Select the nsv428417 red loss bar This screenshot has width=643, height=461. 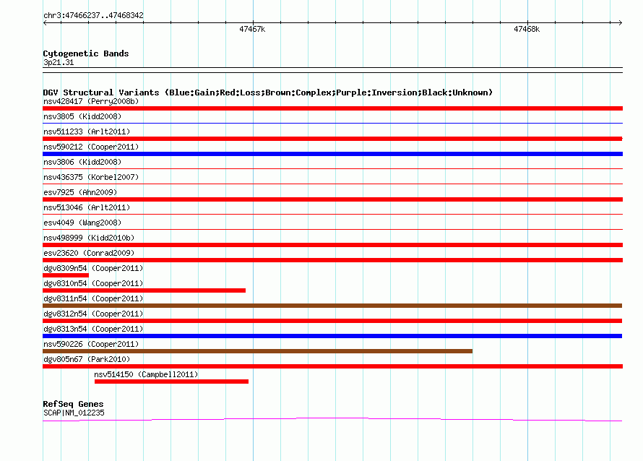pyautogui.click(x=332, y=108)
